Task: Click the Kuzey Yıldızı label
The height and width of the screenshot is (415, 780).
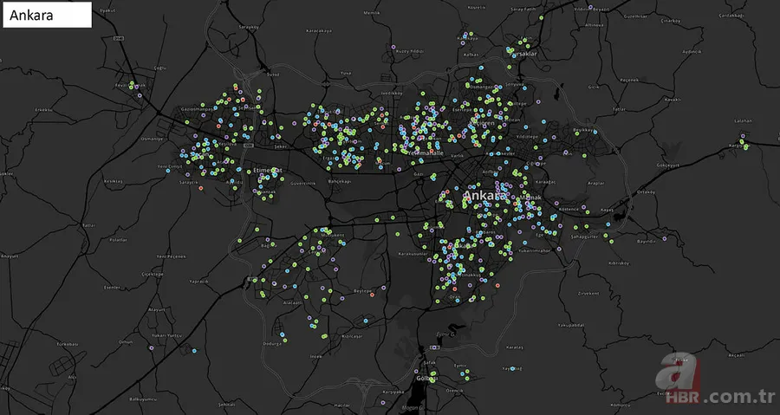Action: 408,51
